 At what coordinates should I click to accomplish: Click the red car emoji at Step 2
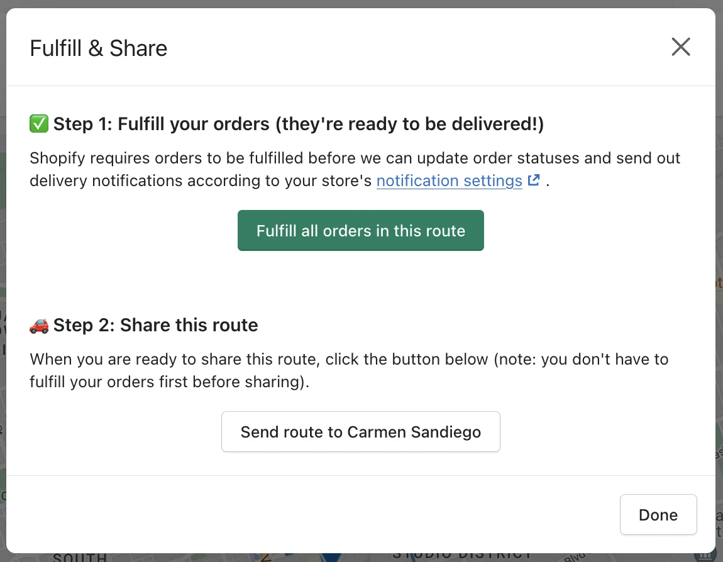[x=39, y=326]
